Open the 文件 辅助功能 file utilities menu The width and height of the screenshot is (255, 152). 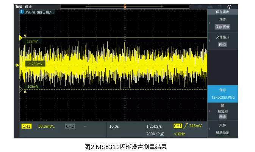click(222, 129)
